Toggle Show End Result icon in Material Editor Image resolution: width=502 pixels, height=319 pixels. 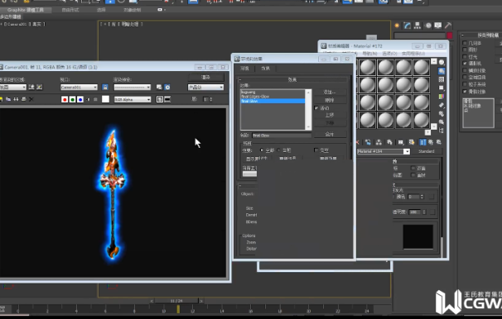tap(422, 142)
